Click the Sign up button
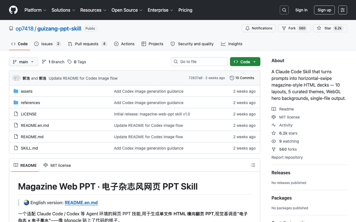Image resolution: width=356 pixels, height=222 pixels. click(x=324, y=10)
